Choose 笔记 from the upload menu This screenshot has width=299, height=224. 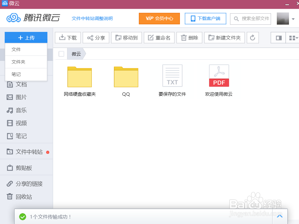pos(26,74)
